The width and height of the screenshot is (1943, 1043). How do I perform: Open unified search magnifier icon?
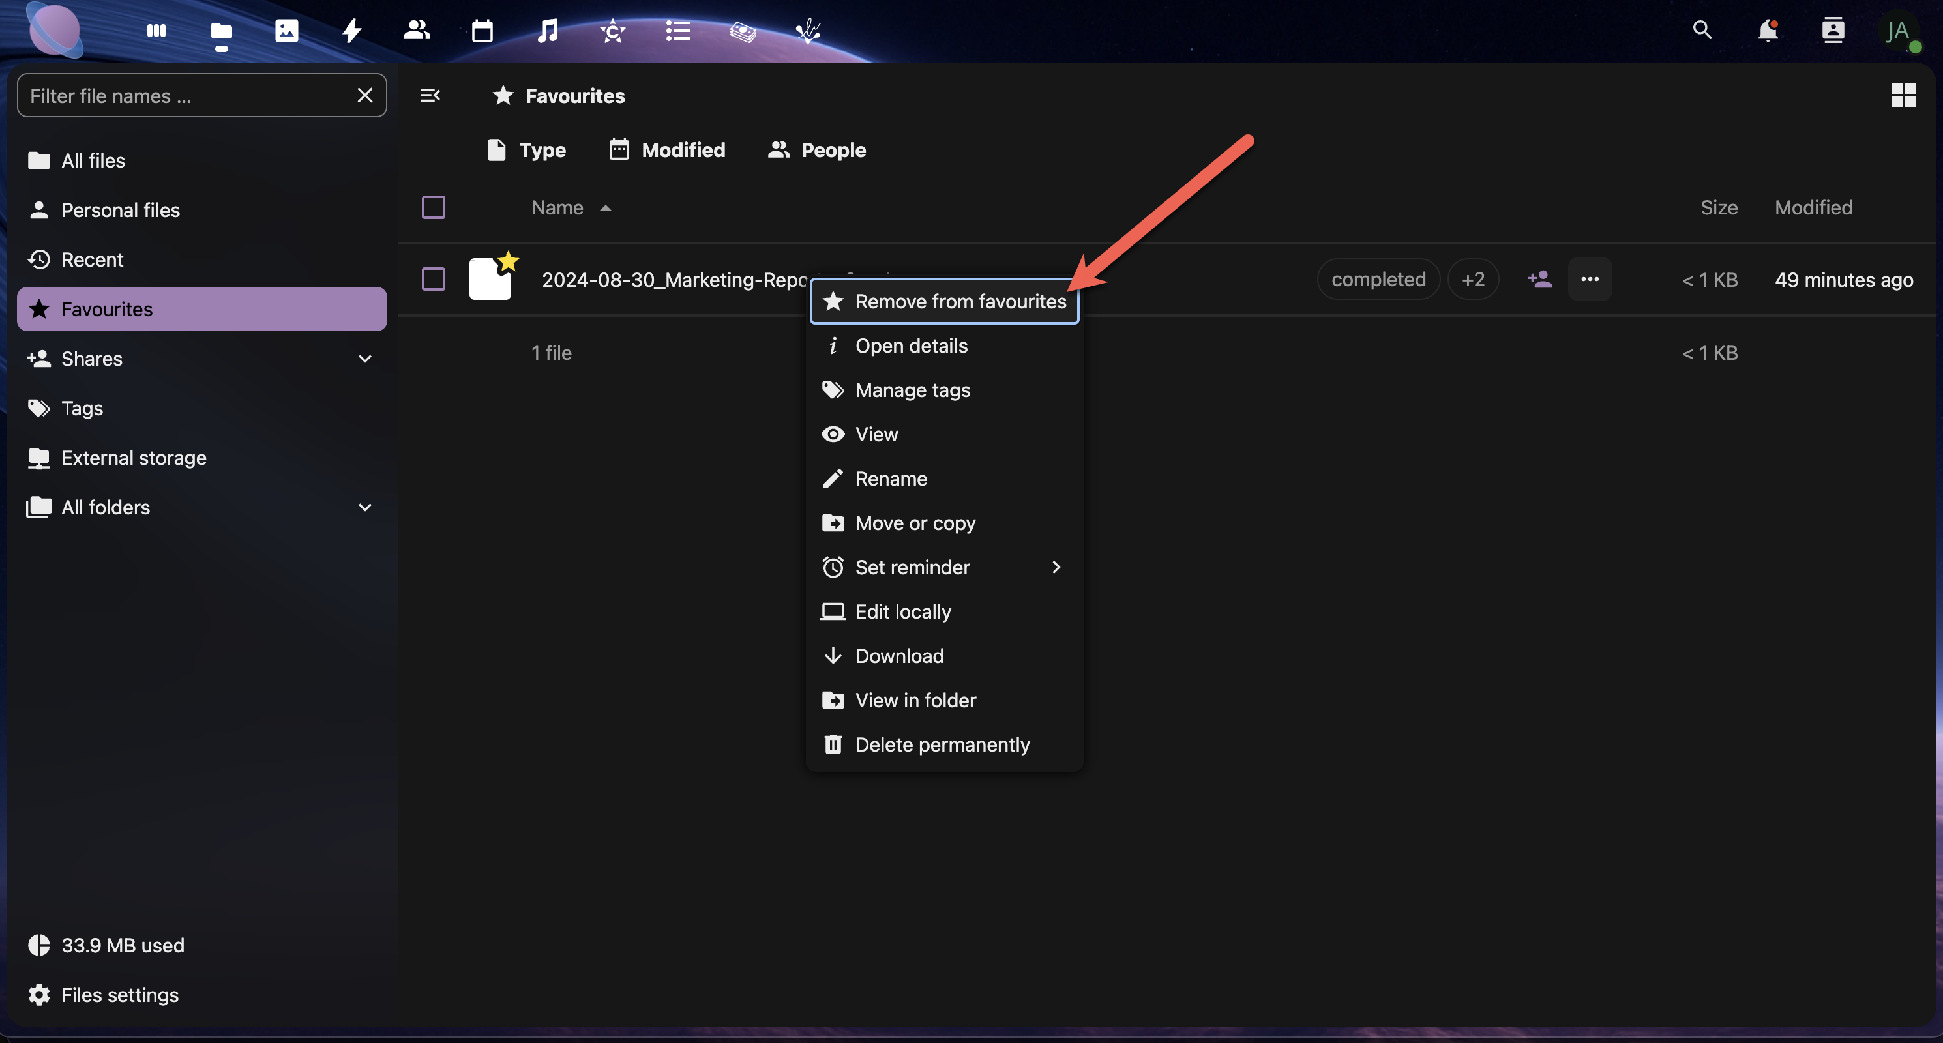(x=1702, y=31)
